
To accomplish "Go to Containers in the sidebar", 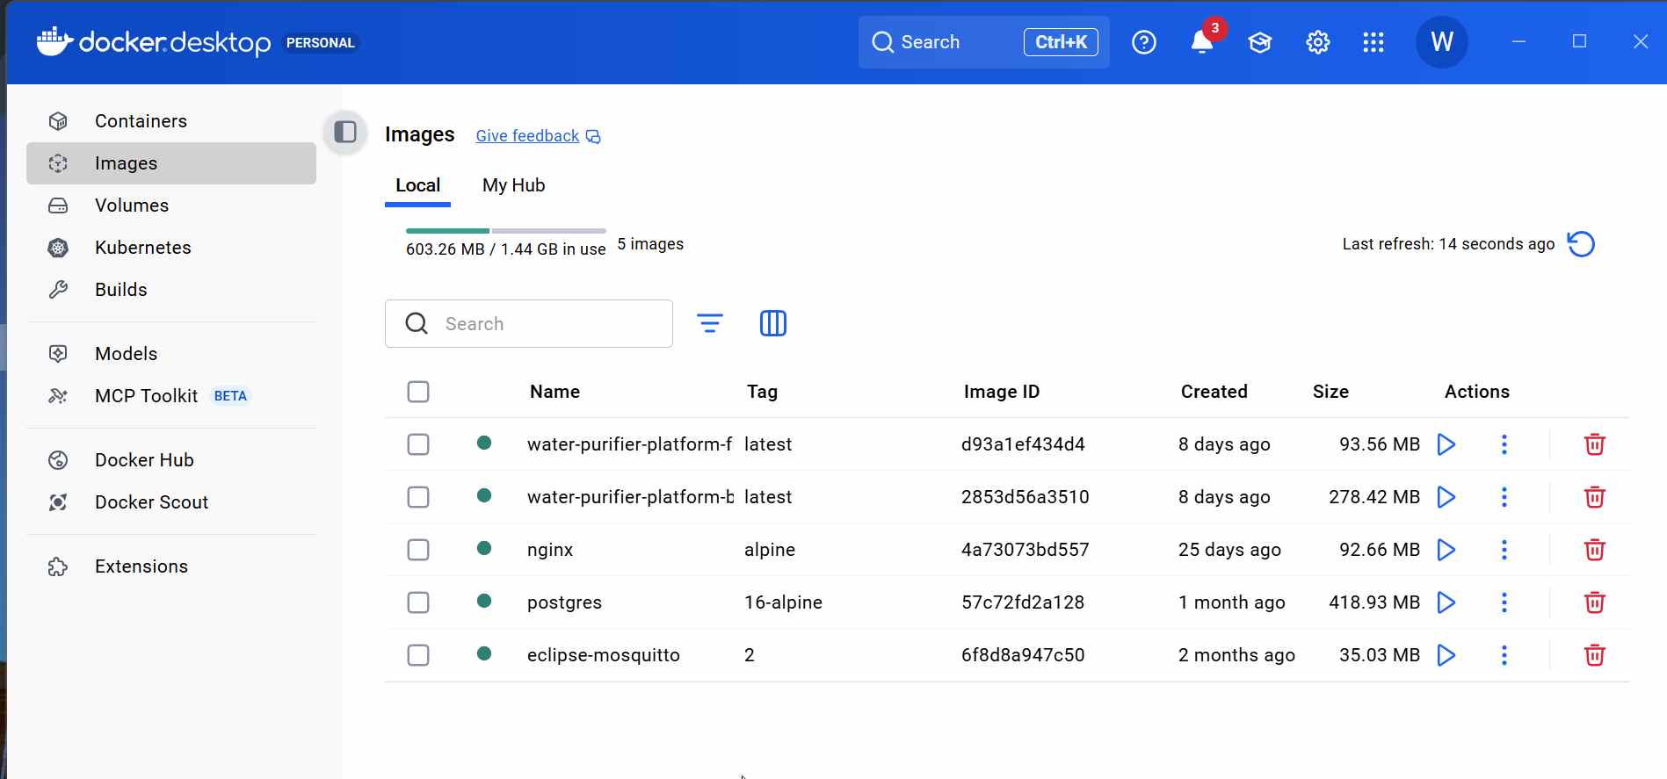I will 171,121.
